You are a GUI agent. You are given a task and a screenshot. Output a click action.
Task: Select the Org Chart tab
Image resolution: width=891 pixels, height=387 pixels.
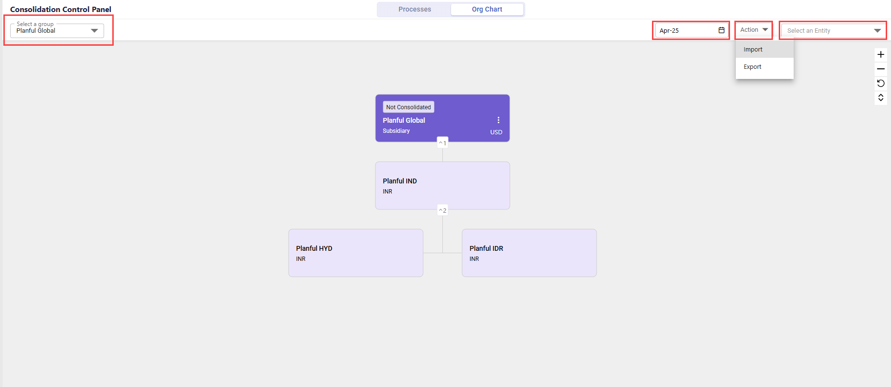point(487,9)
